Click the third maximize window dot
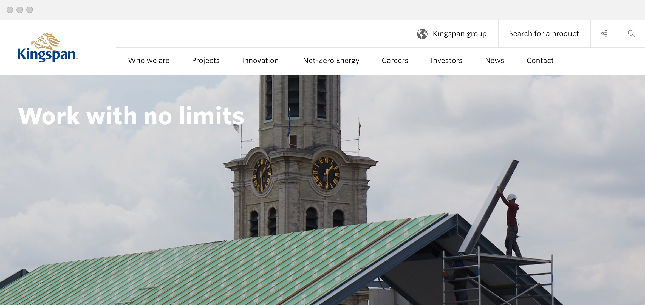The image size is (645, 305). [30, 10]
